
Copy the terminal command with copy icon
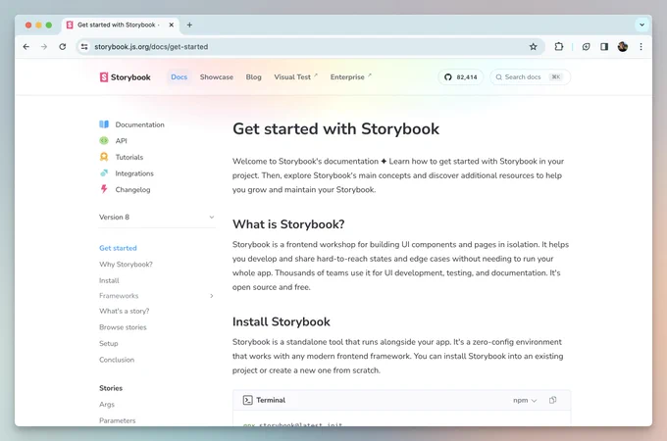point(552,400)
